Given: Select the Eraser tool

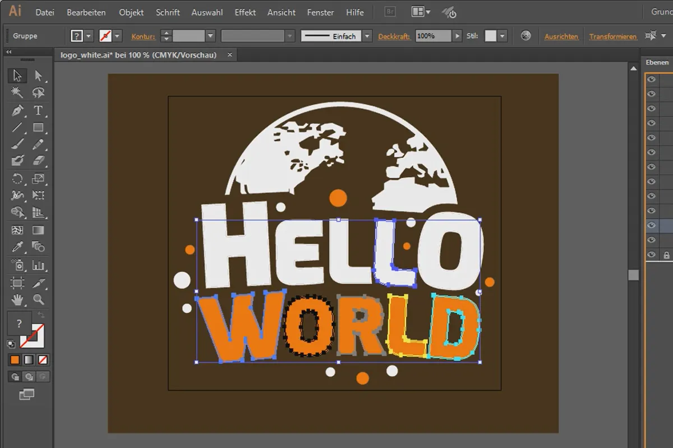Looking at the screenshot, I should pyautogui.click(x=38, y=161).
